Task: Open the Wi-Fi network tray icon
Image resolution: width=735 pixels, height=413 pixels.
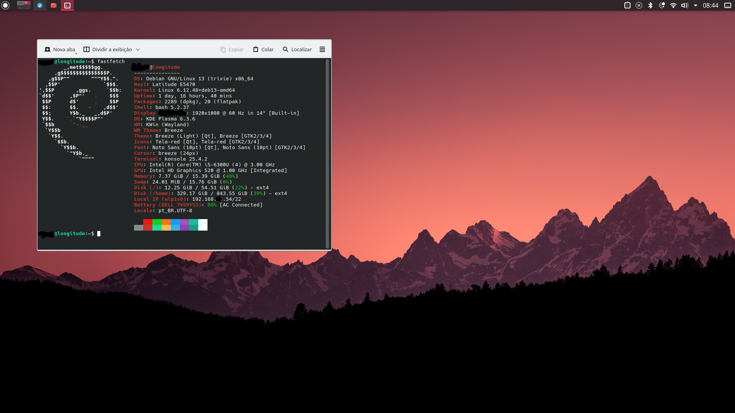Action: click(673, 5)
